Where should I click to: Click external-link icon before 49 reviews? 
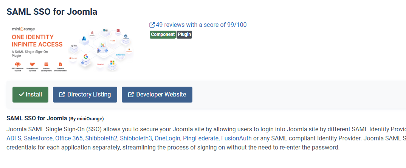[152, 25]
